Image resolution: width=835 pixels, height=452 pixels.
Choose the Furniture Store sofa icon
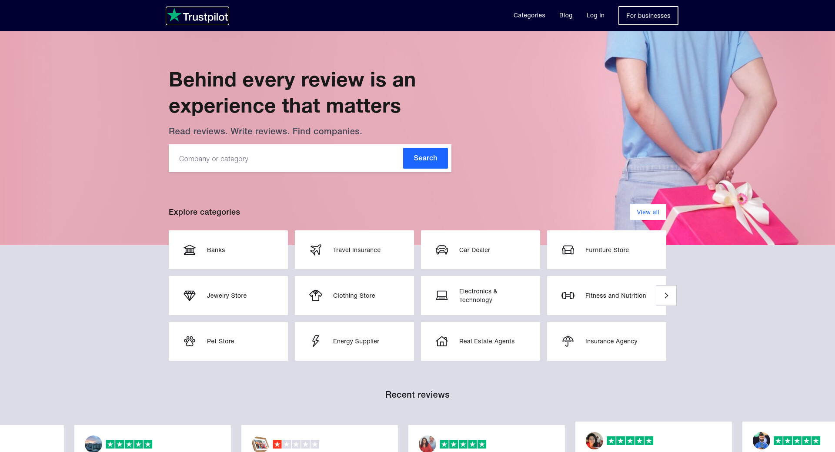(568, 250)
